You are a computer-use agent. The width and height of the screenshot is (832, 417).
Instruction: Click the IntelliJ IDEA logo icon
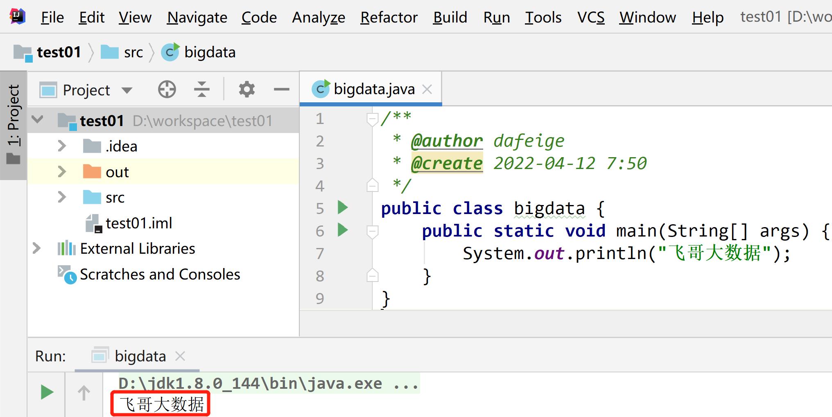pos(18,16)
